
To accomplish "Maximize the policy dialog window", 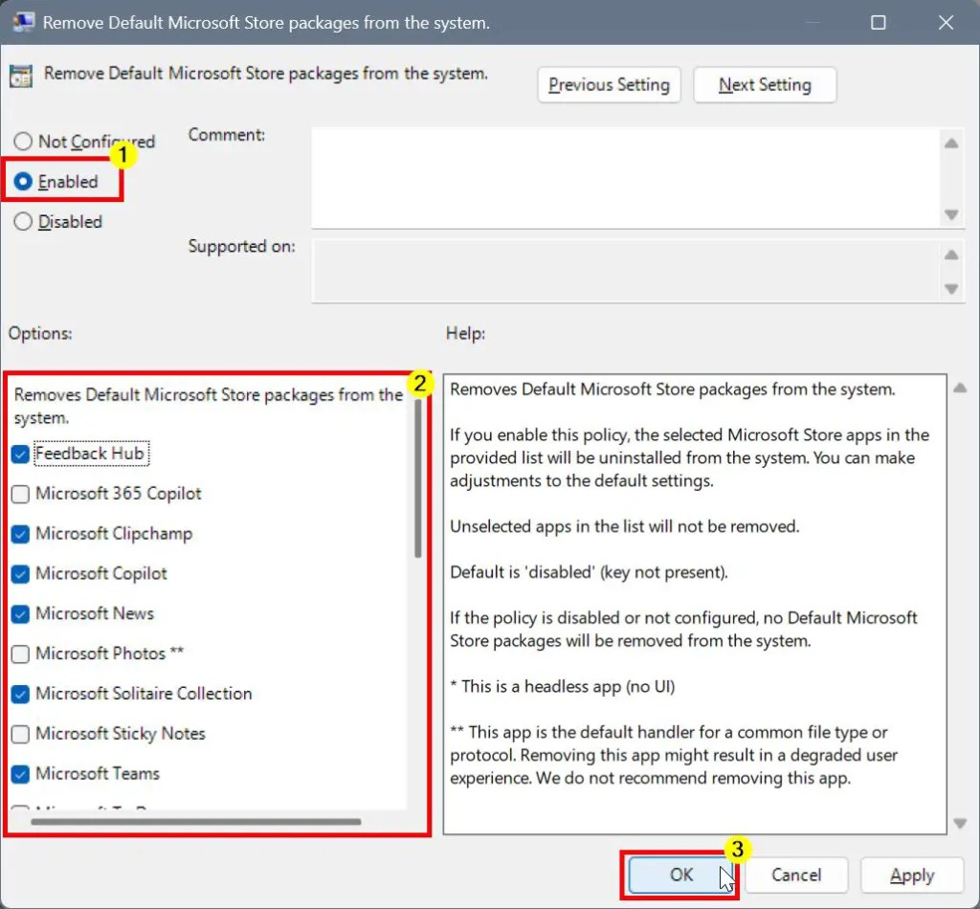I will coord(879,23).
